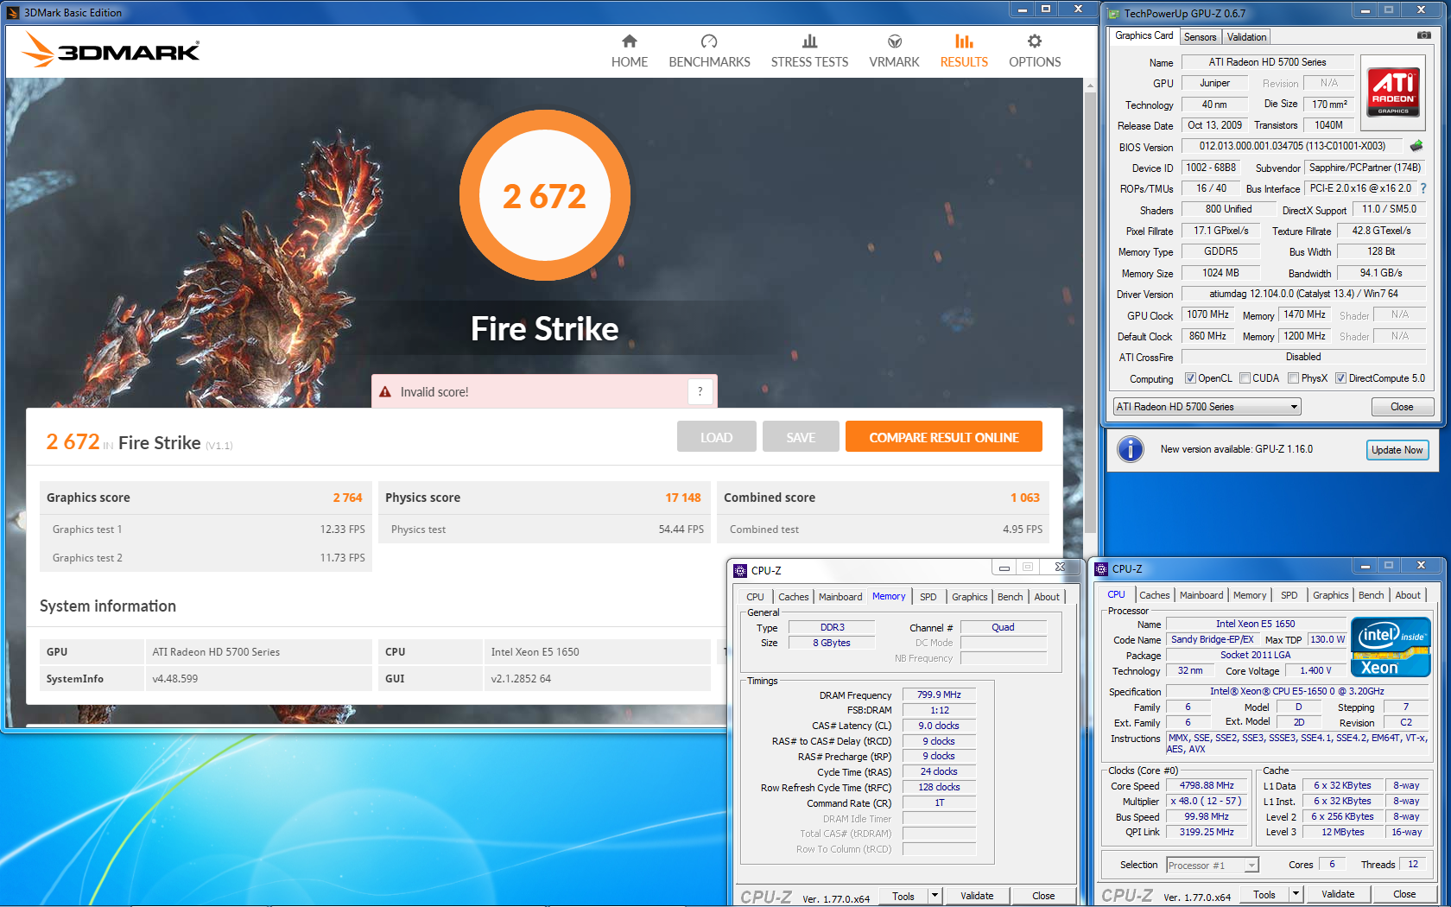Open VRMark section in 3DMark

(x=894, y=51)
